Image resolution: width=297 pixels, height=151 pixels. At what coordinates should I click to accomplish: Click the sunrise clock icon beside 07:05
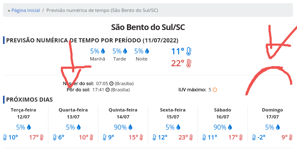tap(111, 84)
